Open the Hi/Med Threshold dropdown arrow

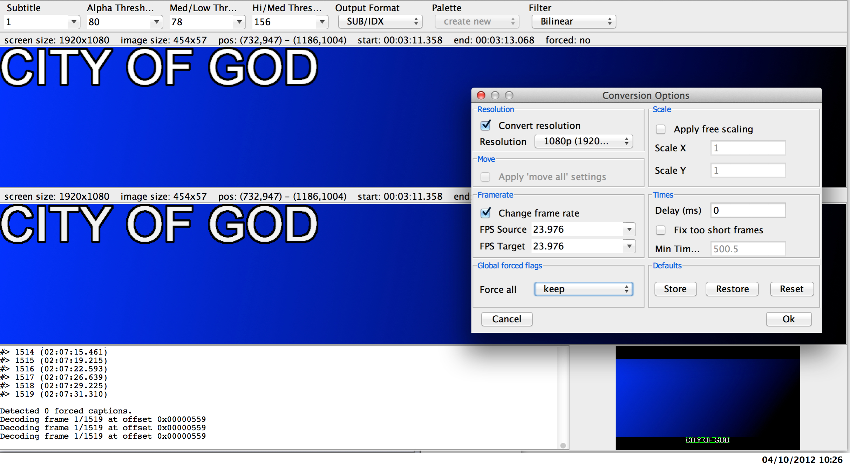(322, 22)
